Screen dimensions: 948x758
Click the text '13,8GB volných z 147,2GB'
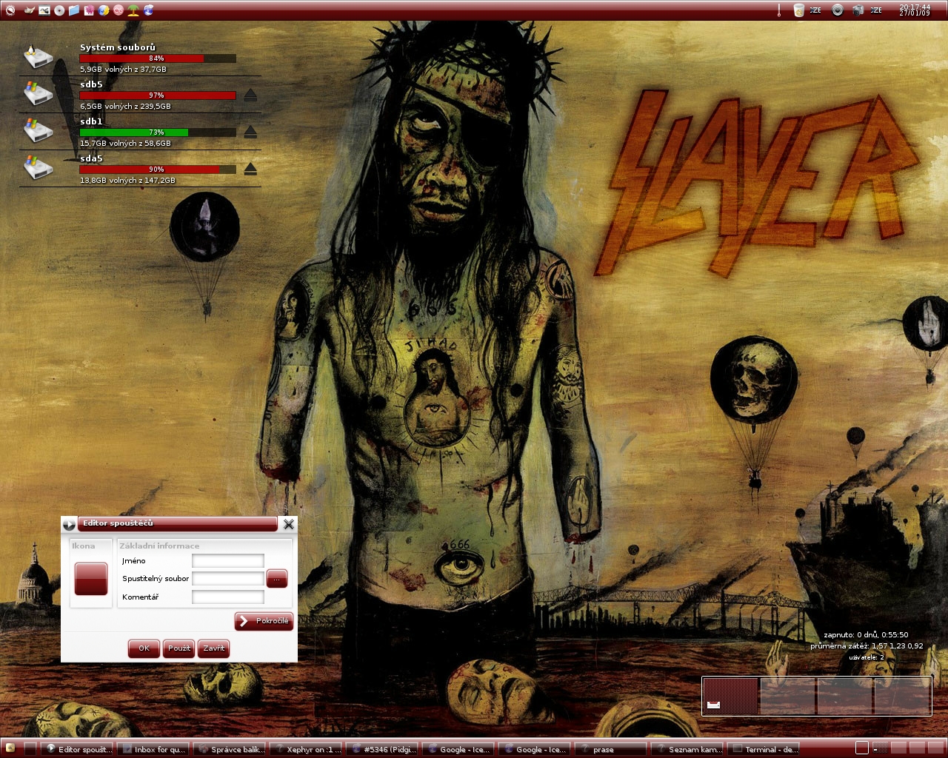tap(127, 181)
